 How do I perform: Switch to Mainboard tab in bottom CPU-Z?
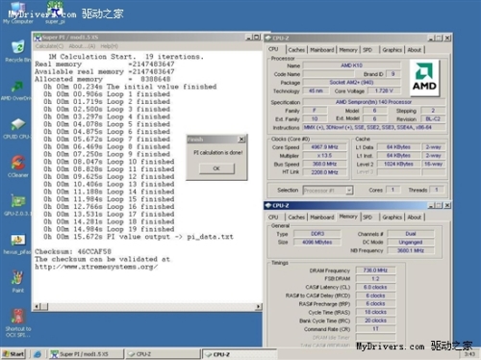coord(322,218)
